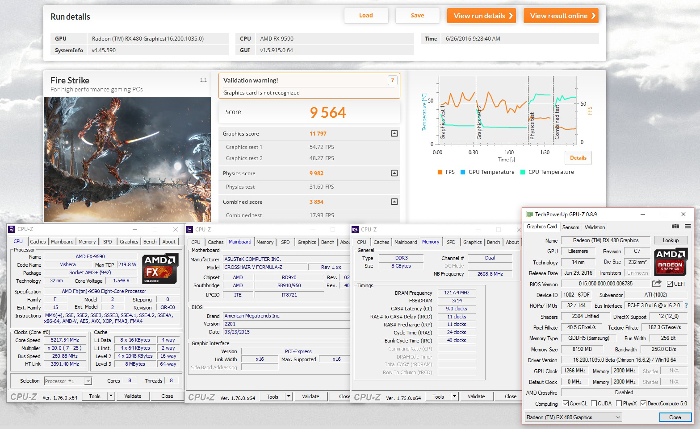Click View result online
The width and height of the screenshot is (700, 429).
(561, 16)
